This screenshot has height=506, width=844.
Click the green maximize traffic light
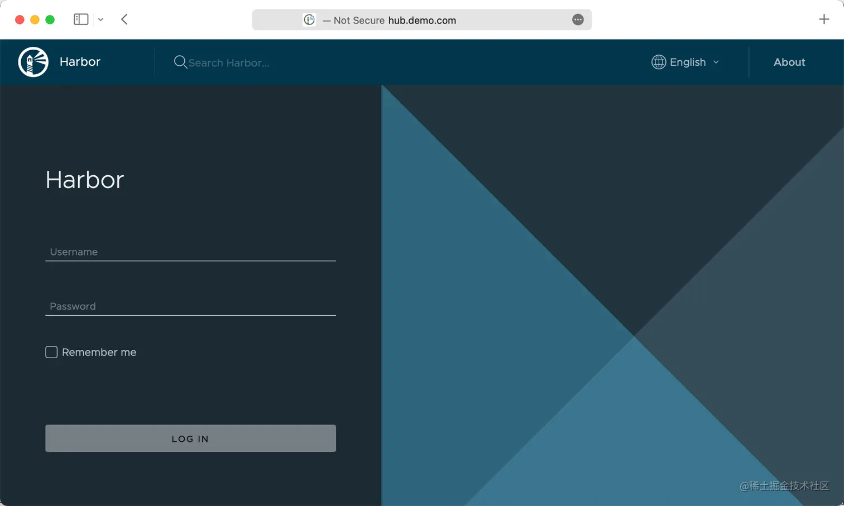coord(50,19)
